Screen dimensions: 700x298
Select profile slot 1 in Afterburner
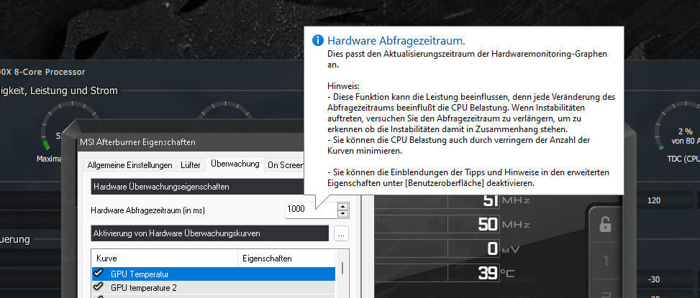(x=606, y=260)
